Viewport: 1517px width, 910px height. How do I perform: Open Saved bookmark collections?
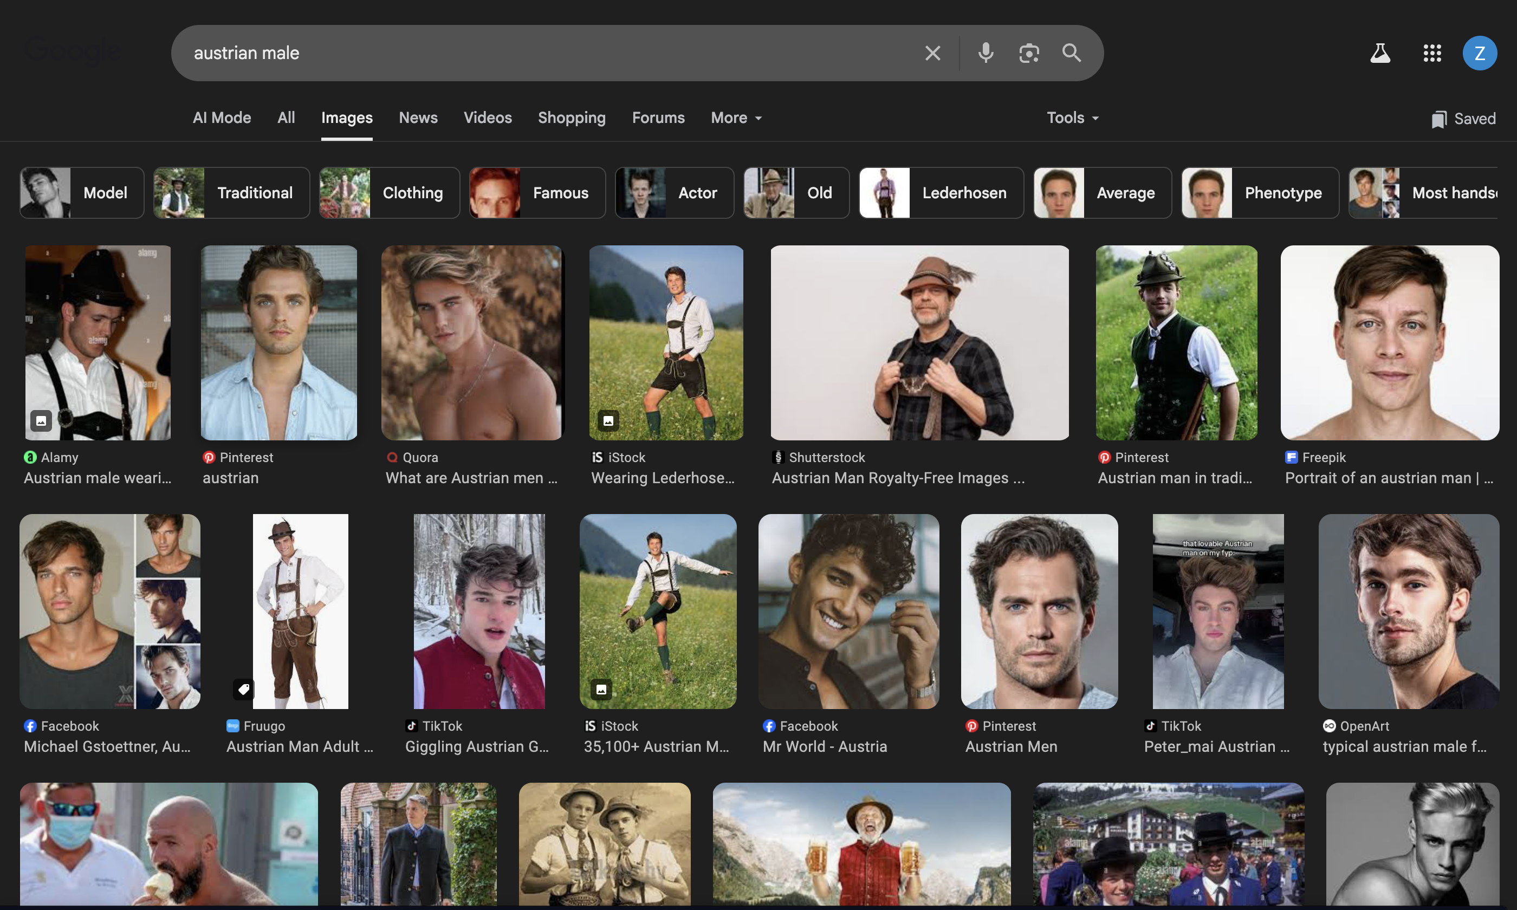point(1464,118)
